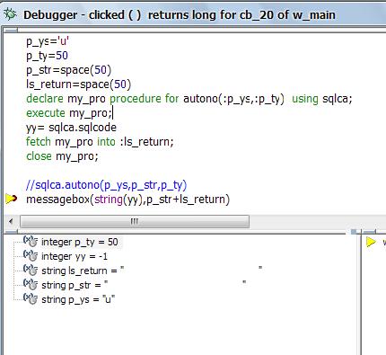Click the execute my_pro; line
Image resolution: width=386 pixels, height=355 pixels.
(69, 113)
